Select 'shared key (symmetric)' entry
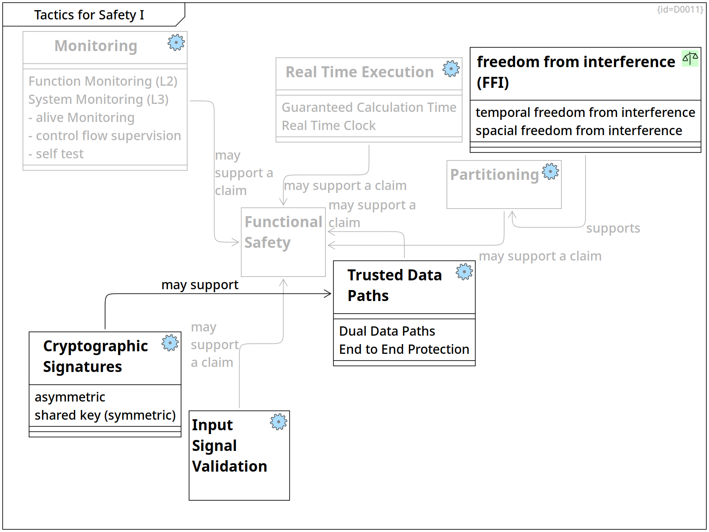 [x=105, y=415]
